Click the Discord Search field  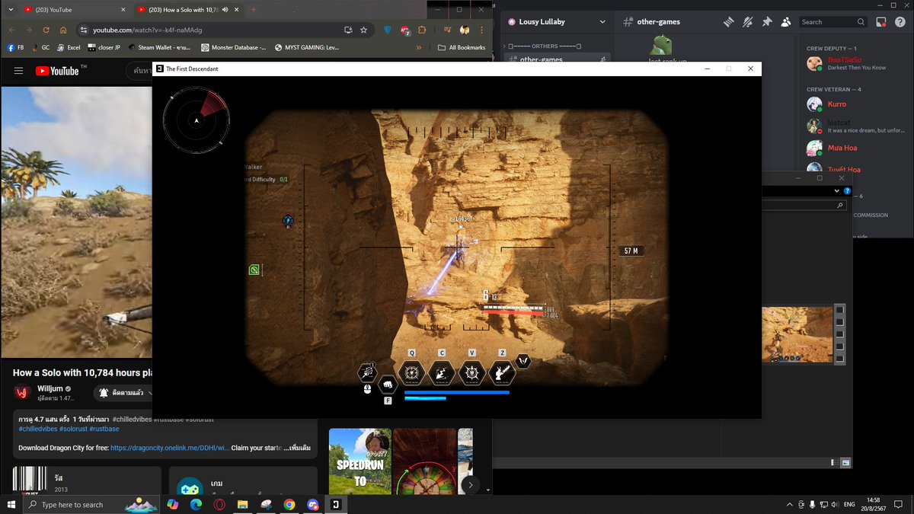(x=833, y=22)
